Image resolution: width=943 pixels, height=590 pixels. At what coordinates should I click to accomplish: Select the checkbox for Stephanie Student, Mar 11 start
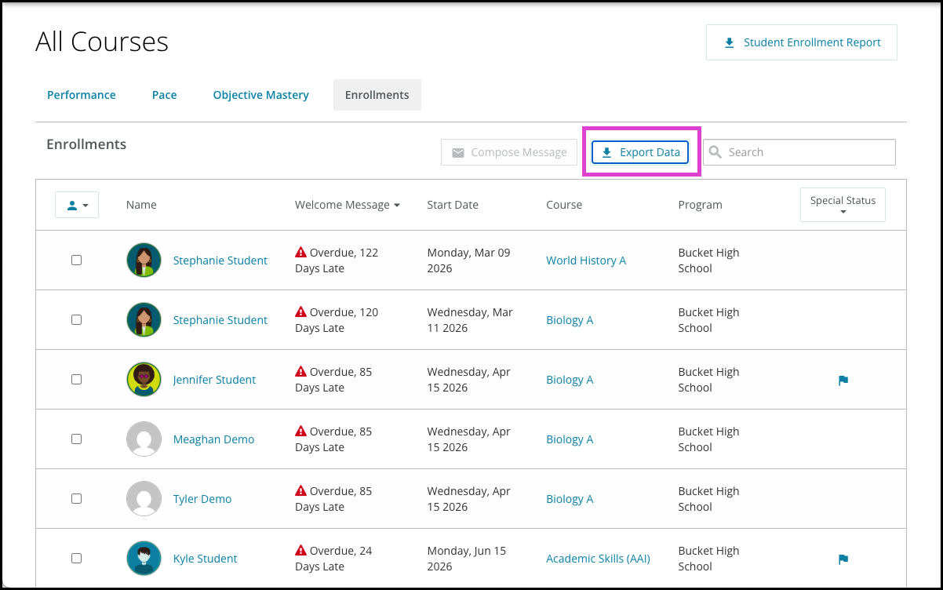[x=76, y=320]
